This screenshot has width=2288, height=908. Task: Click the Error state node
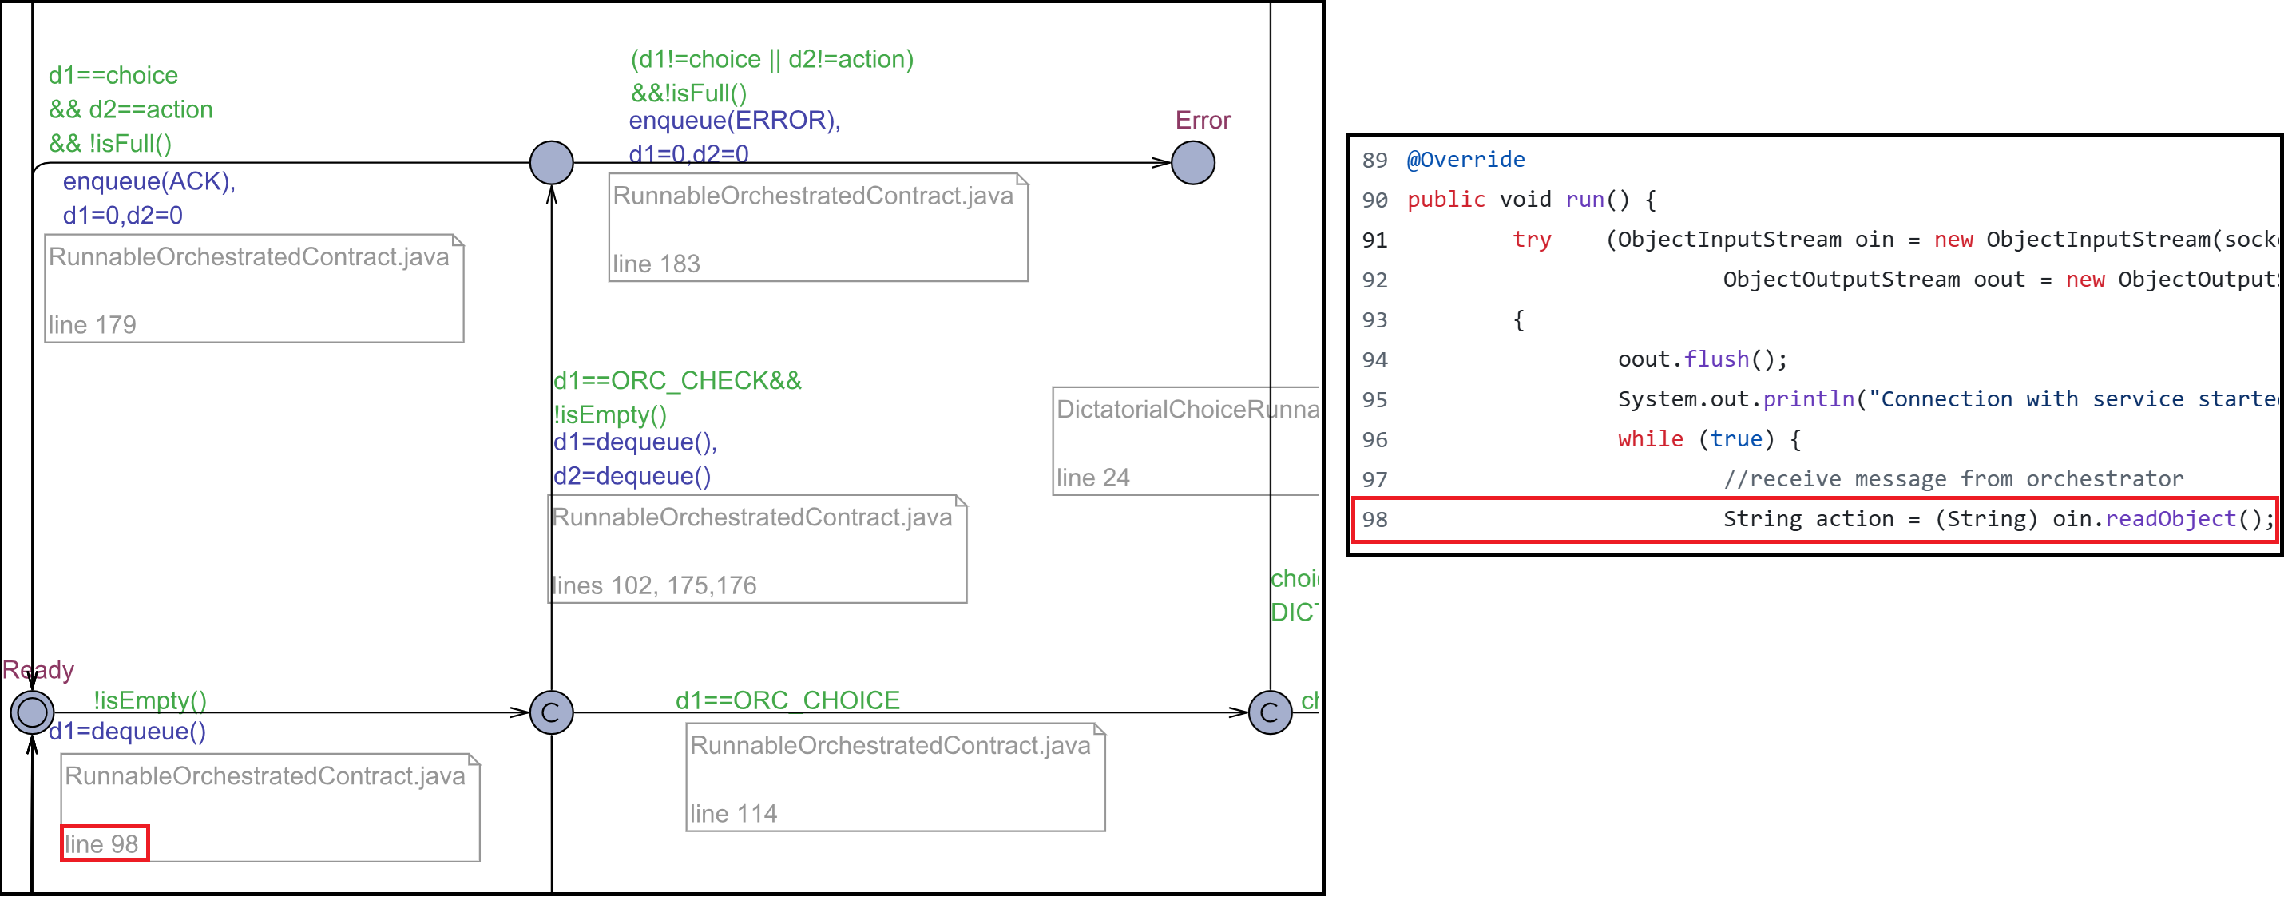[x=1193, y=164]
